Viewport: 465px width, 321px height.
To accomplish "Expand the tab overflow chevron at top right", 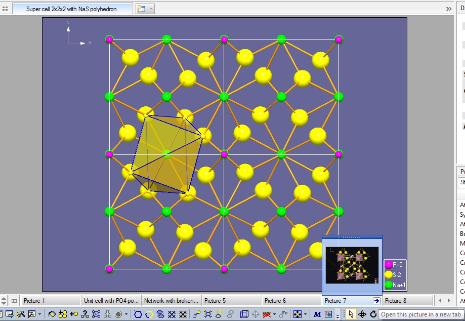I will pos(449,9).
